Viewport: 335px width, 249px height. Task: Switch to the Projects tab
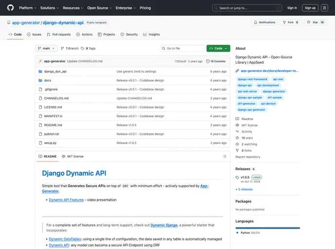(107, 35)
